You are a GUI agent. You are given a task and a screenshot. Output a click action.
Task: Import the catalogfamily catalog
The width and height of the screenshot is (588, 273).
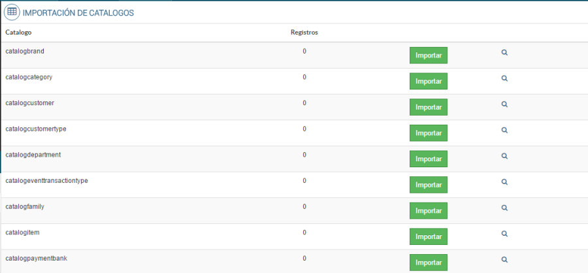tap(428, 210)
